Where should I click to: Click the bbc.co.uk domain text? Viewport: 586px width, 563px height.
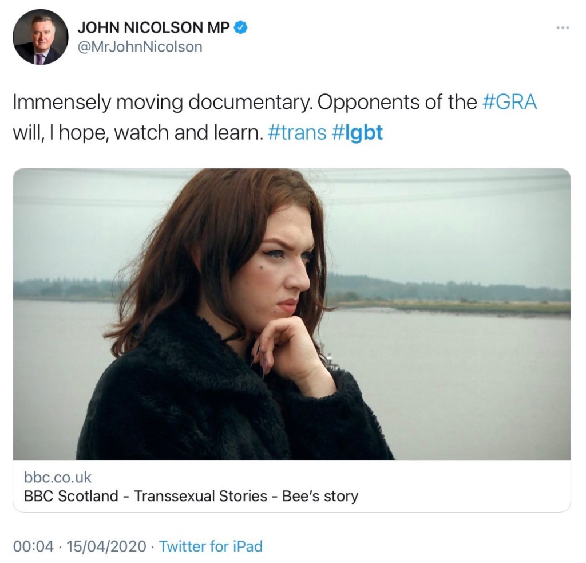coord(58,477)
